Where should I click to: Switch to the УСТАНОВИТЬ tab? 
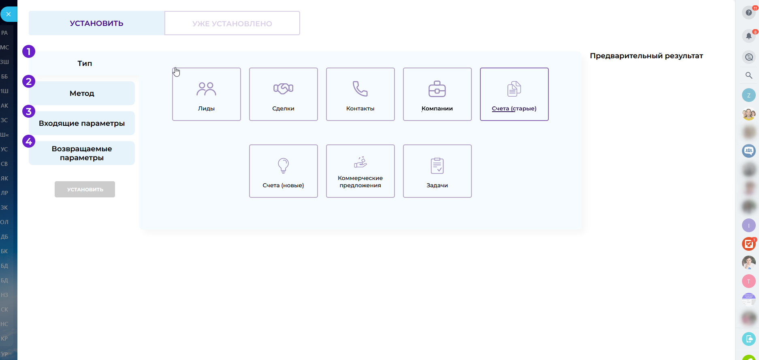click(96, 23)
